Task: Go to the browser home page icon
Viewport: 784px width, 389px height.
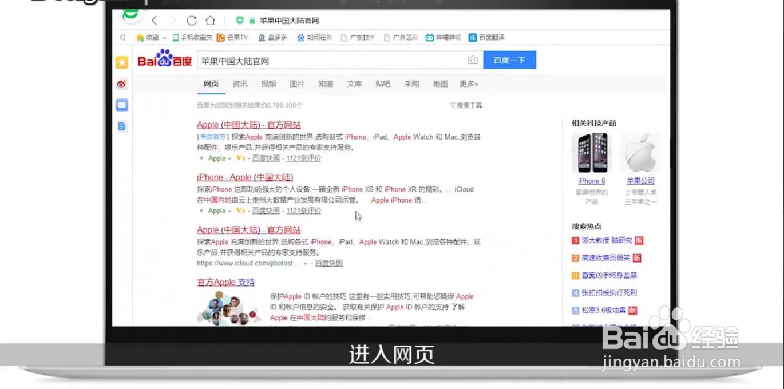Action: (211, 21)
